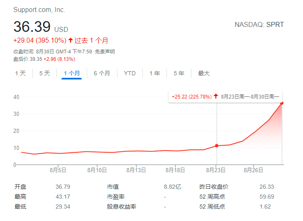Select the 1 个月 range tab
Image resolution: width=303 pixels, height=221 pixels.
click(x=72, y=73)
